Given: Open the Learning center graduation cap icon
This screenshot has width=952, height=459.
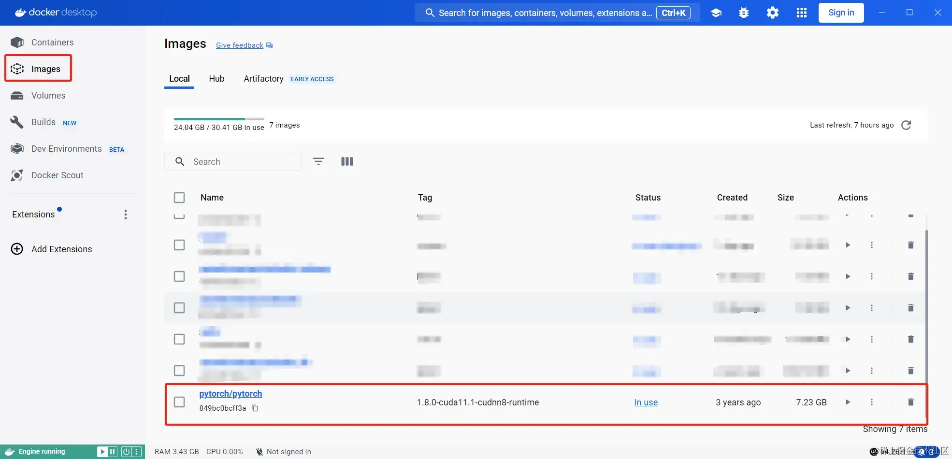Looking at the screenshot, I should point(716,13).
